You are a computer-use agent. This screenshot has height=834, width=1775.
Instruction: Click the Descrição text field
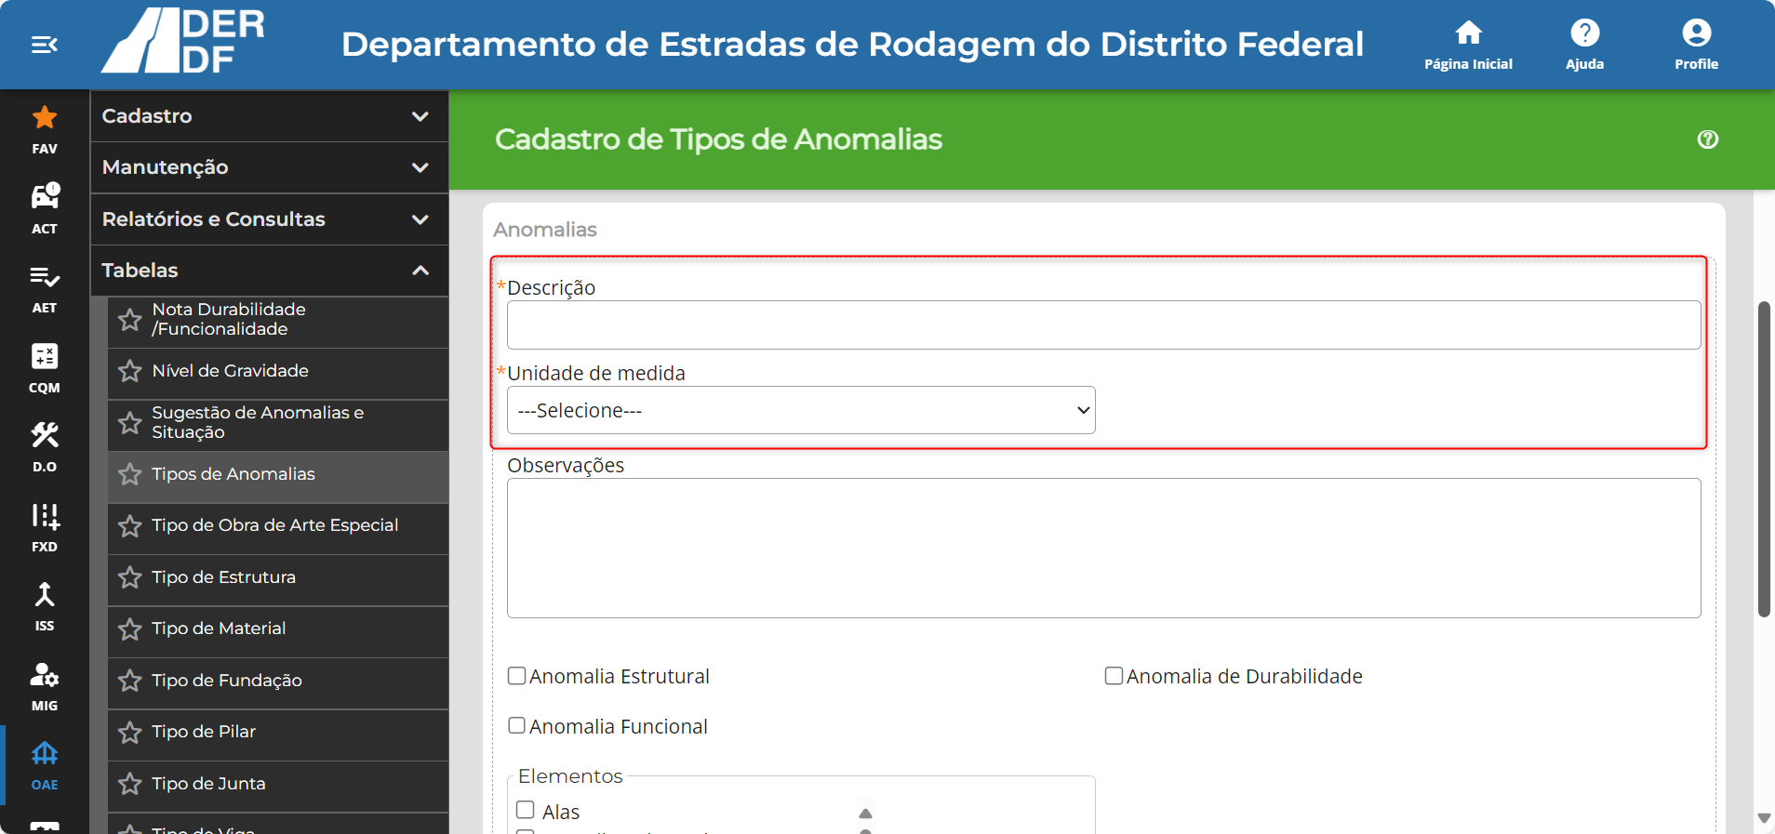[1103, 324]
